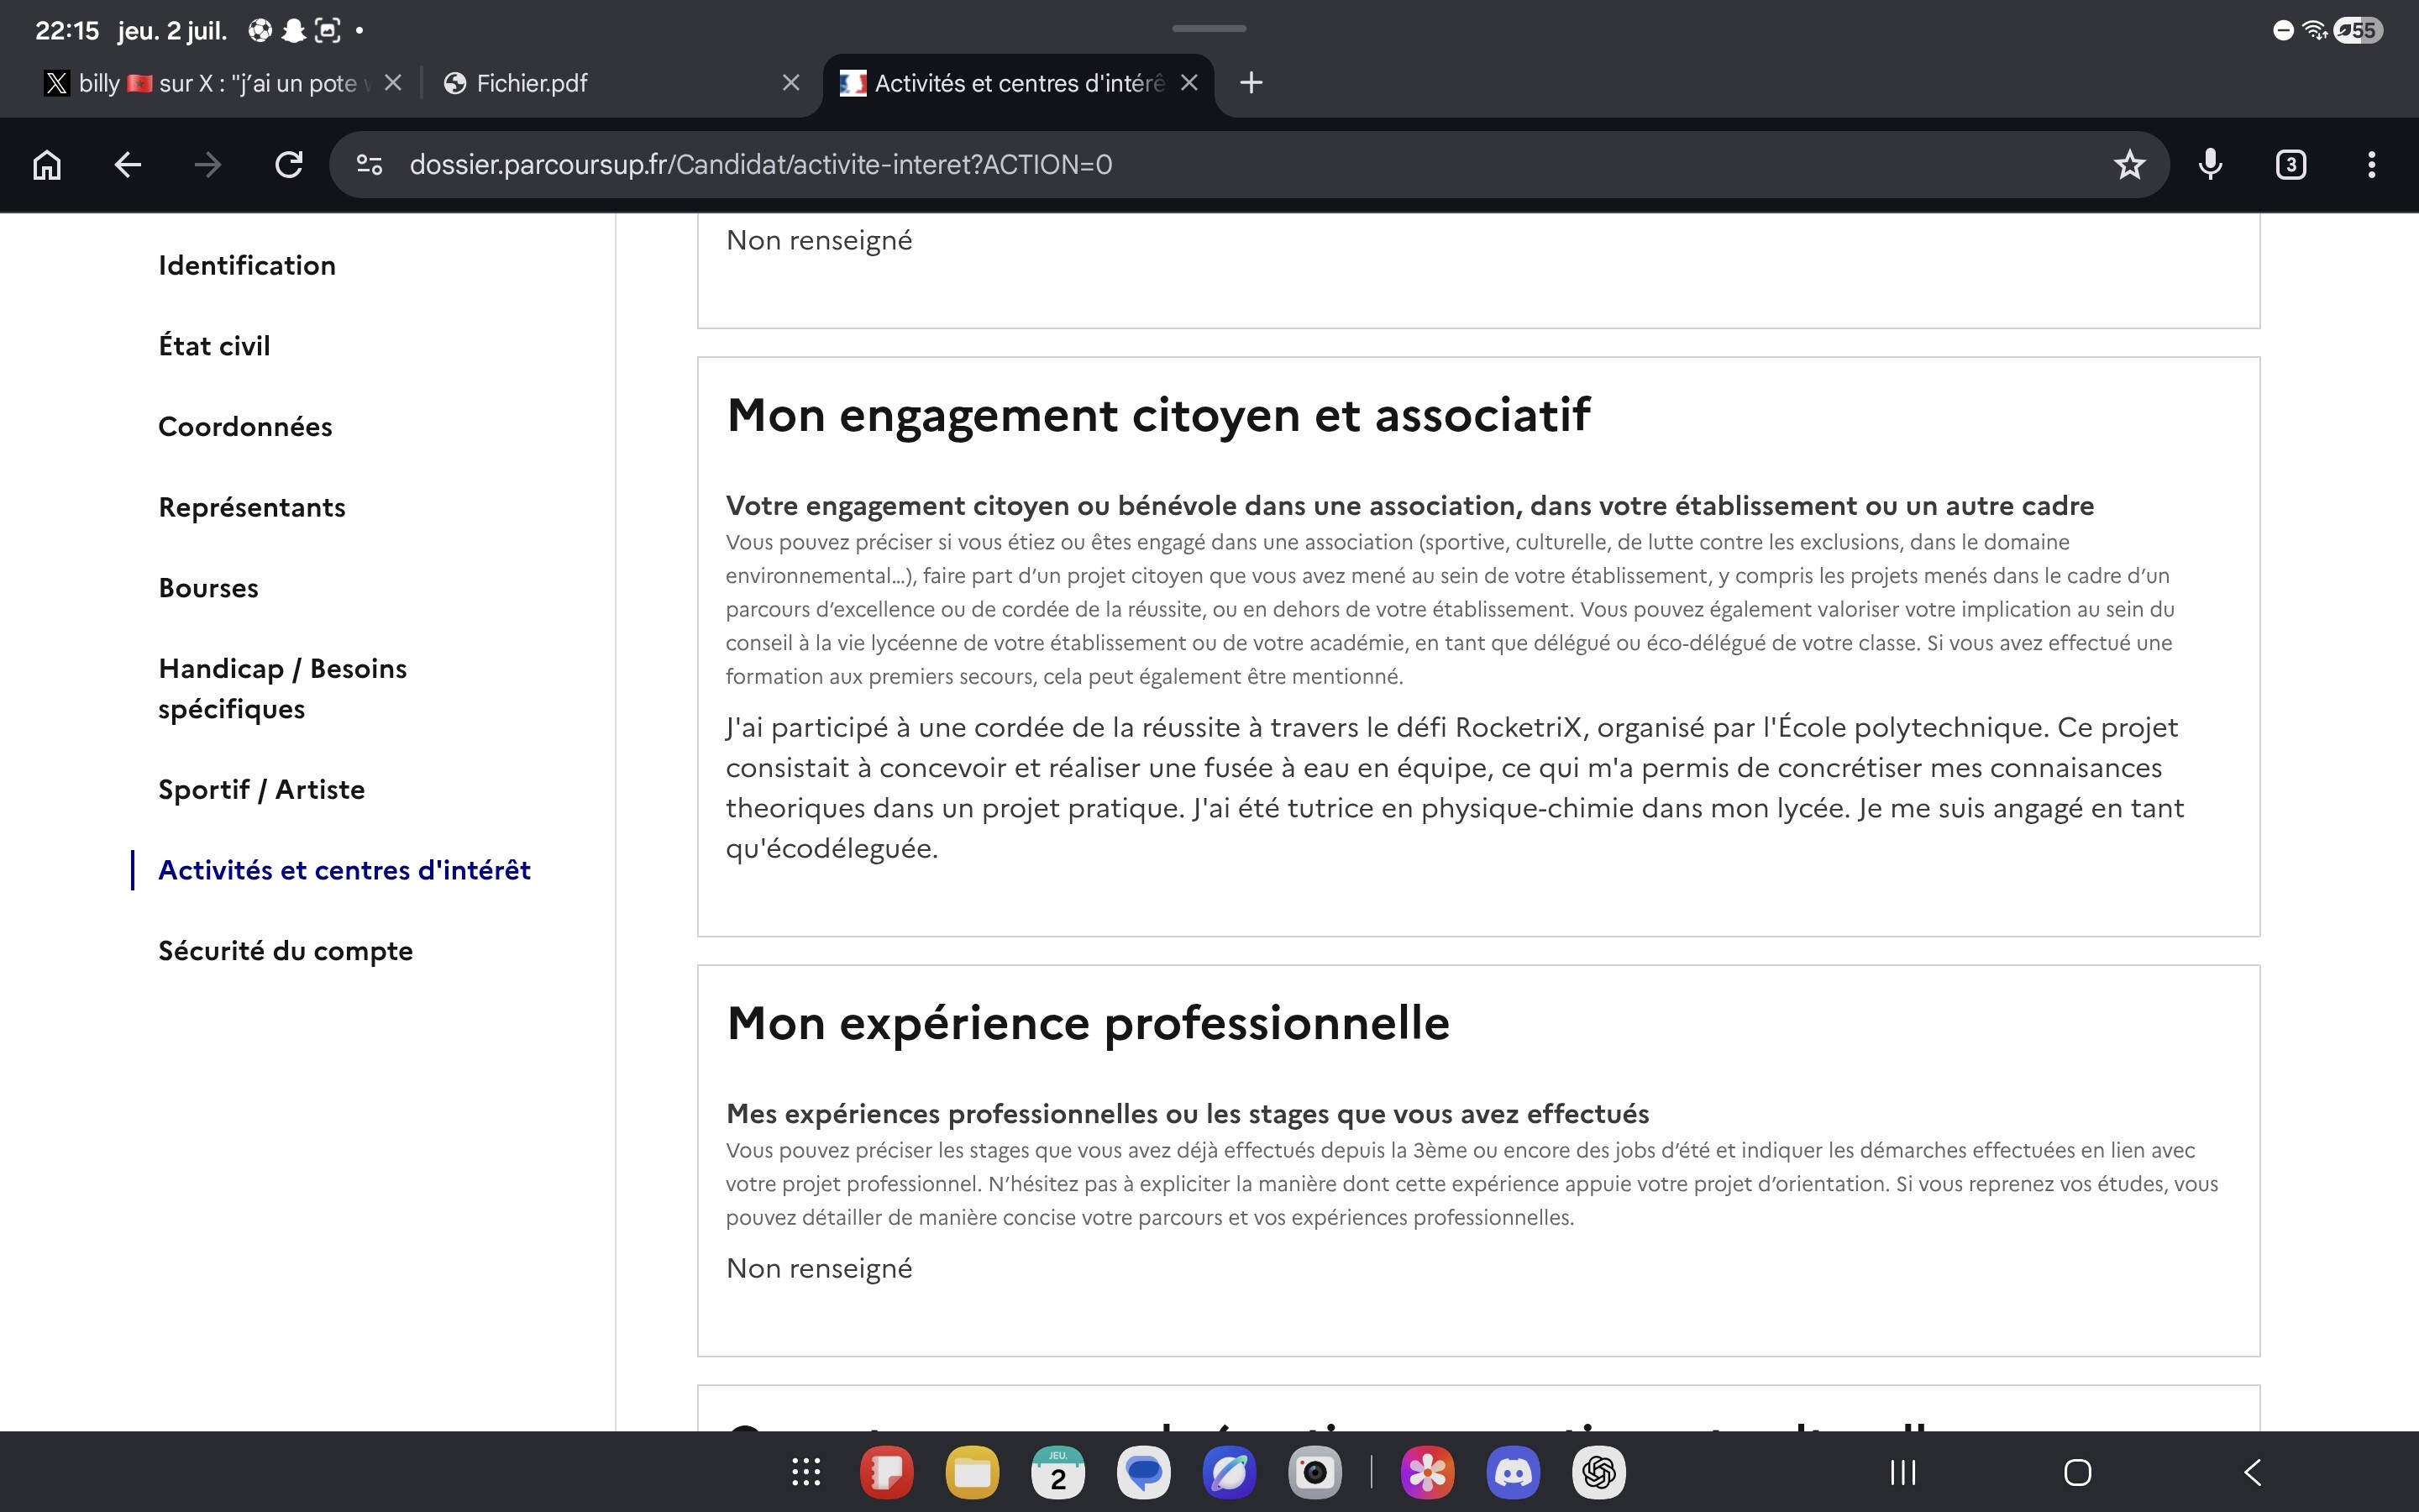
Task: Open État civil in the sidebar
Action: (214, 346)
